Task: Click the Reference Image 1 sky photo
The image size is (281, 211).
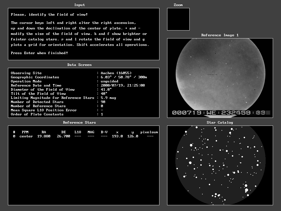Action: tap(220, 74)
